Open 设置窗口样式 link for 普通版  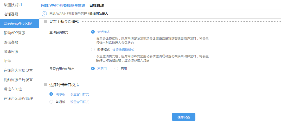pyautogui.click(x=80, y=102)
